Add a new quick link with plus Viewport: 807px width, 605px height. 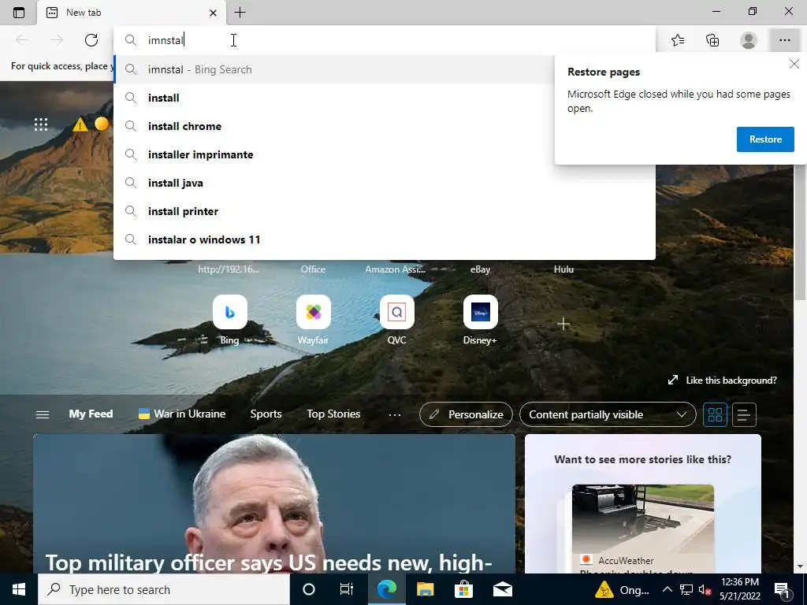[563, 324]
